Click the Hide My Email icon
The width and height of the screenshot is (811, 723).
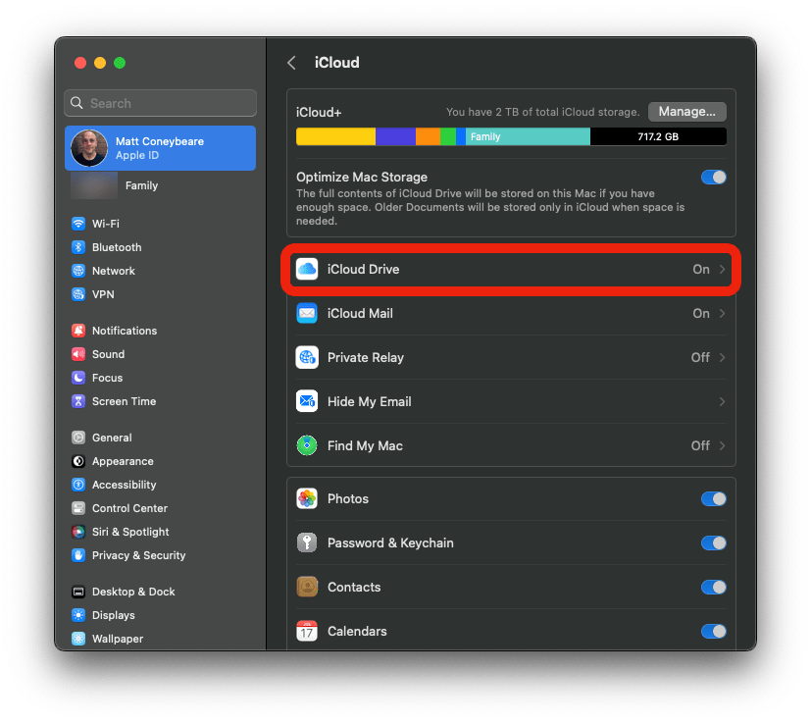tap(307, 401)
